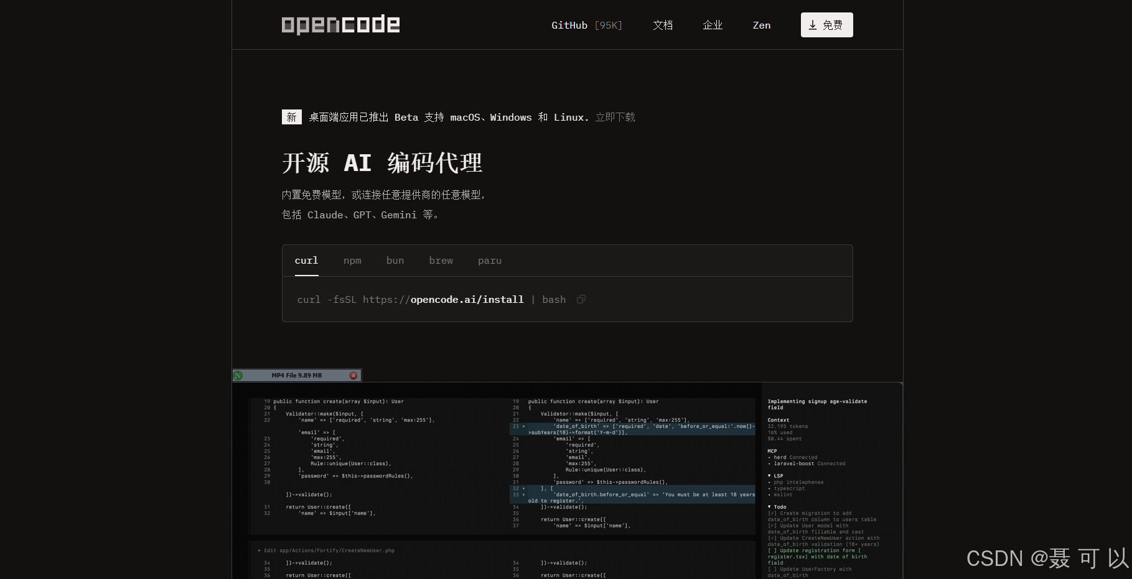
Task: Click the opencode.ai/install command text
Action: point(467,300)
